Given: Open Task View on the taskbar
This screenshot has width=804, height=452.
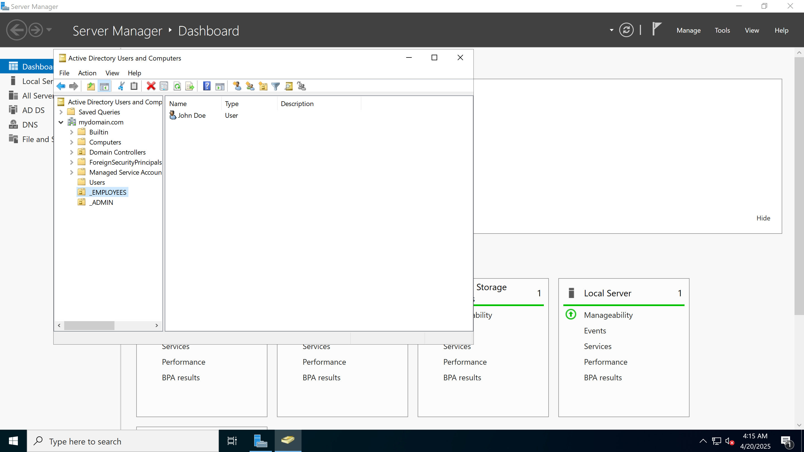Looking at the screenshot, I should coord(232,441).
